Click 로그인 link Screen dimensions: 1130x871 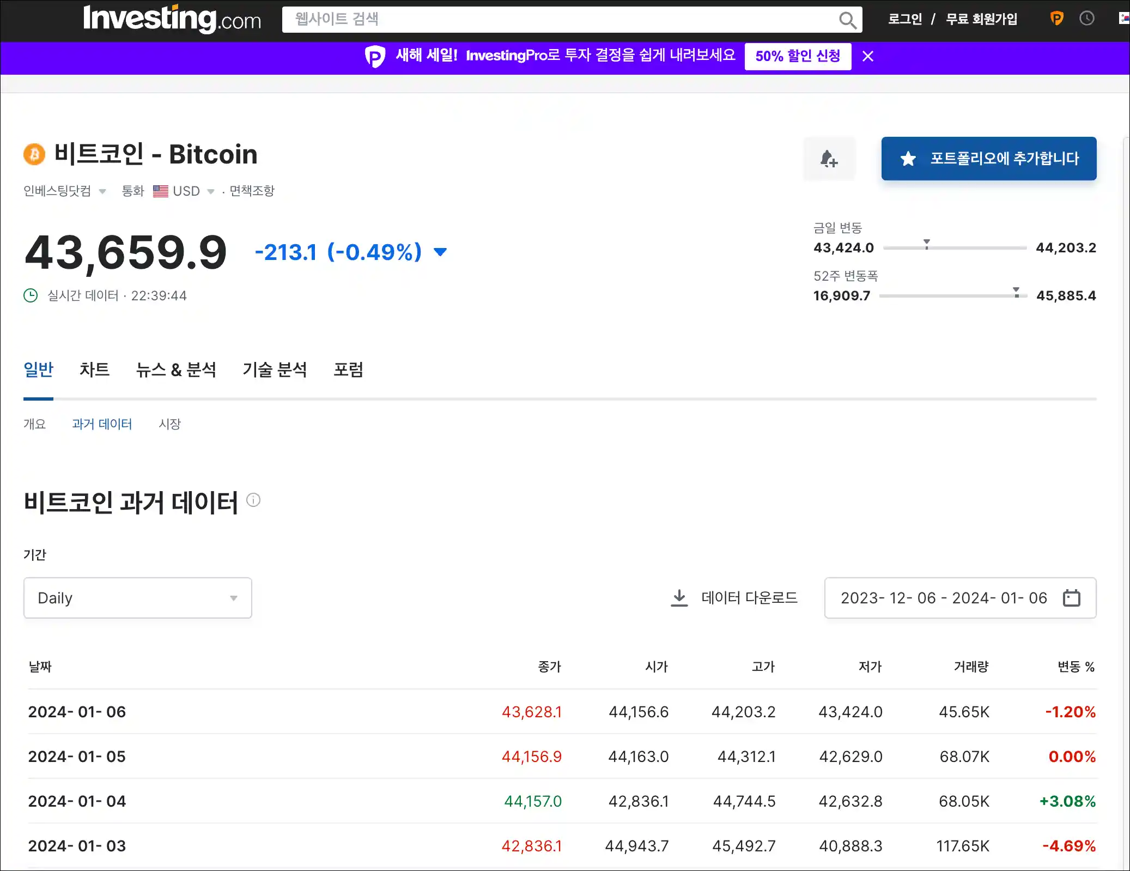pyautogui.click(x=905, y=19)
